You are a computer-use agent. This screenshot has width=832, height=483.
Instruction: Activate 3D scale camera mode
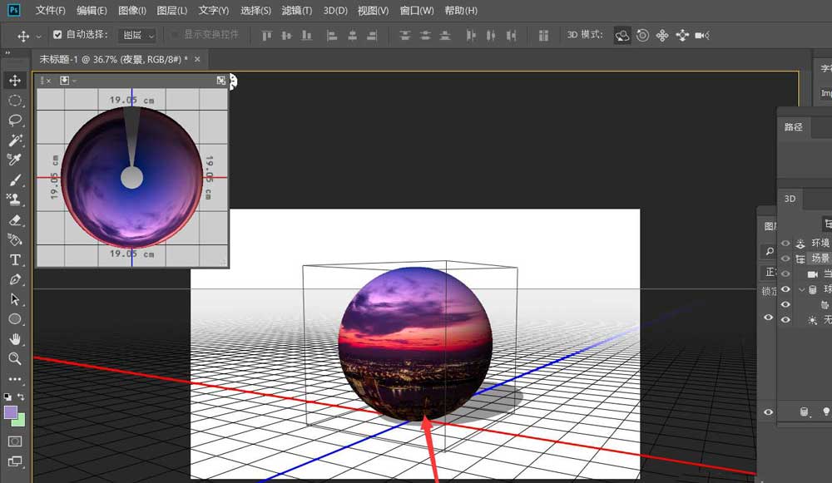(x=702, y=36)
